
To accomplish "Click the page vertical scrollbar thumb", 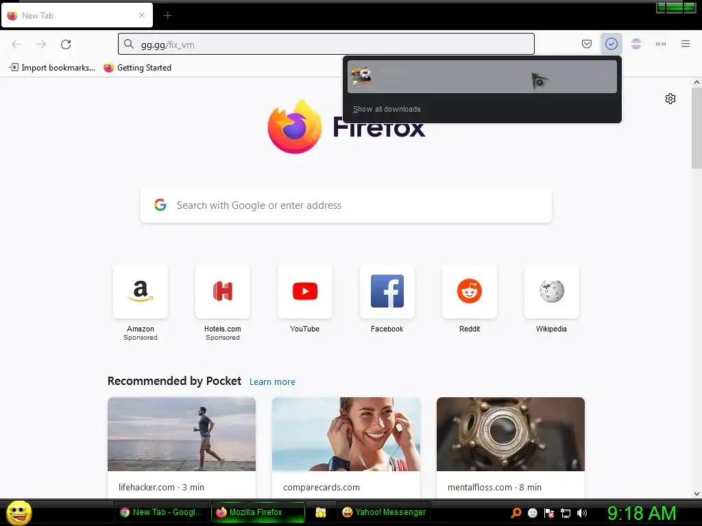I will [x=697, y=128].
